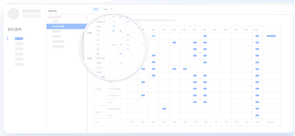Click the 10月 column header
The height and width of the screenshot is (136, 295).
click(225, 29)
